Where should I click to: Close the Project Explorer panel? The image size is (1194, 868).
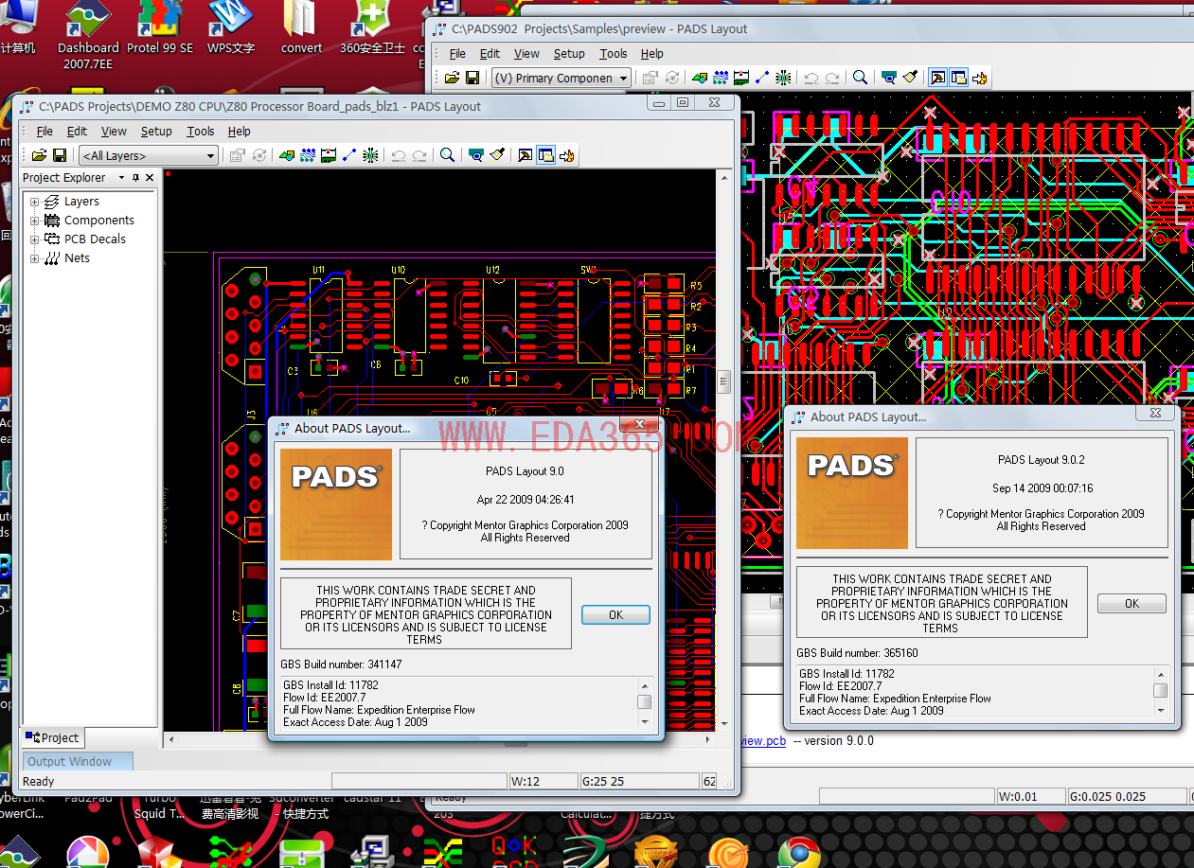click(x=150, y=178)
